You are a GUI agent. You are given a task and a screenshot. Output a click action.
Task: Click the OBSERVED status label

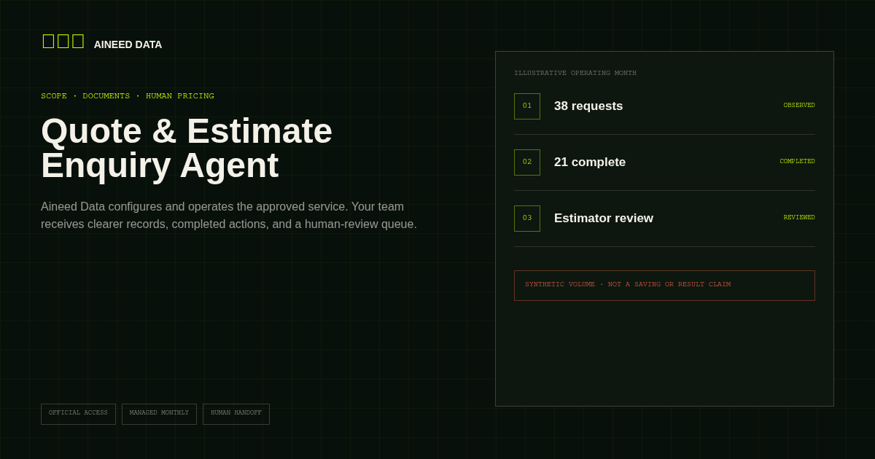pyautogui.click(x=799, y=106)
